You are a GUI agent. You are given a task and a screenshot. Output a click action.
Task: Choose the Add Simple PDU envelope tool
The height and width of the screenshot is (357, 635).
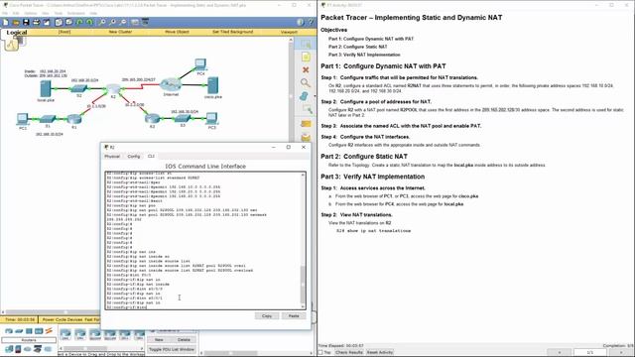[306, 124]
